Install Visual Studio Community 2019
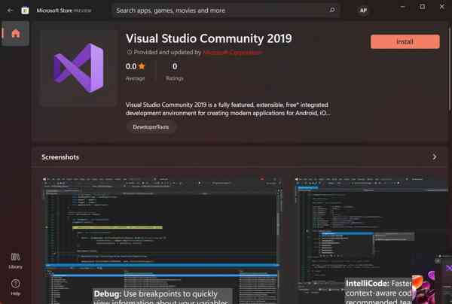The width and height of the screenshot is (452, 304). click(406, 41)
